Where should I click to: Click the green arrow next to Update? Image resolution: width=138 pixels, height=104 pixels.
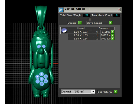tap(80, 23)
